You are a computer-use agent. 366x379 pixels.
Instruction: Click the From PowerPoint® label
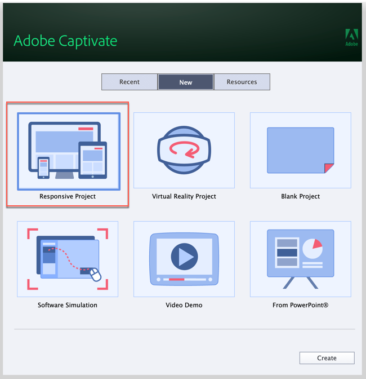(x=301, y=305)
